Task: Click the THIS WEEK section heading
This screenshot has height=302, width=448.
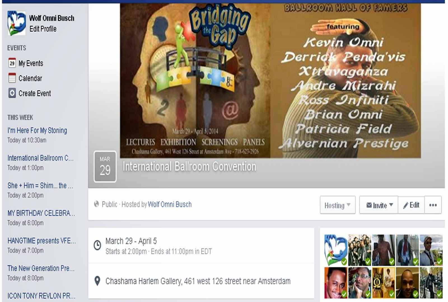Action: click(x=20, y=118)
